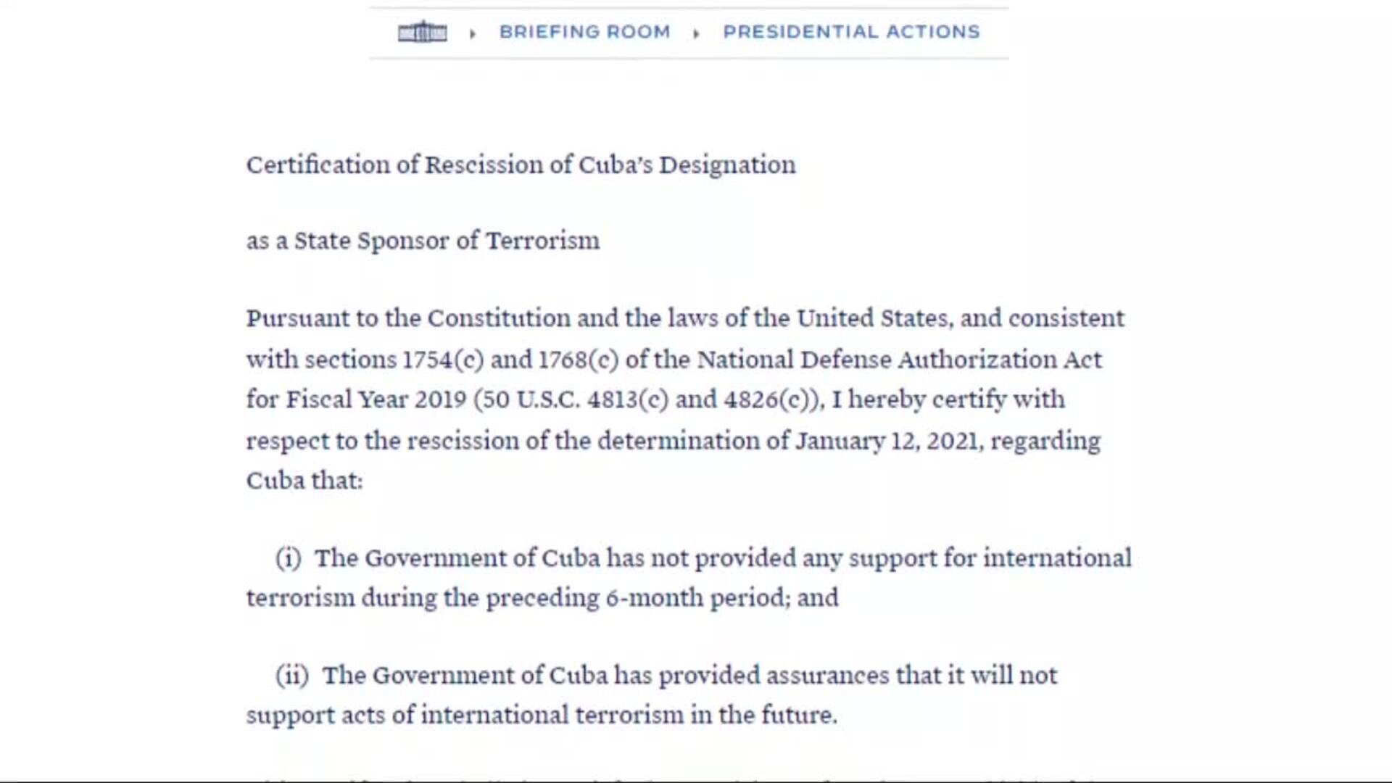Click the text "Cuba that:"

tap(304, 481)
